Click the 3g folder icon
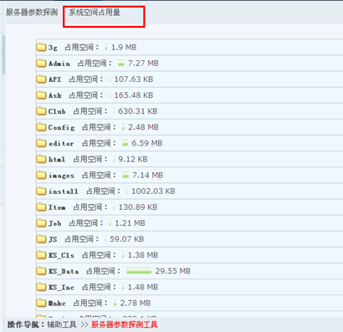The width and height of the screenshot is (343, 332). pos(41,47)
